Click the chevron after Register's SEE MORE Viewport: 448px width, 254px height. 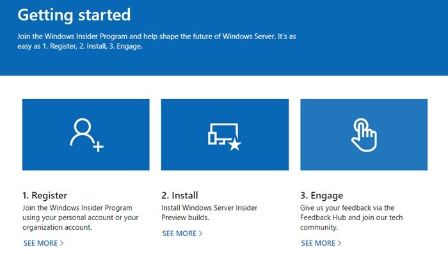click(61, 243)
